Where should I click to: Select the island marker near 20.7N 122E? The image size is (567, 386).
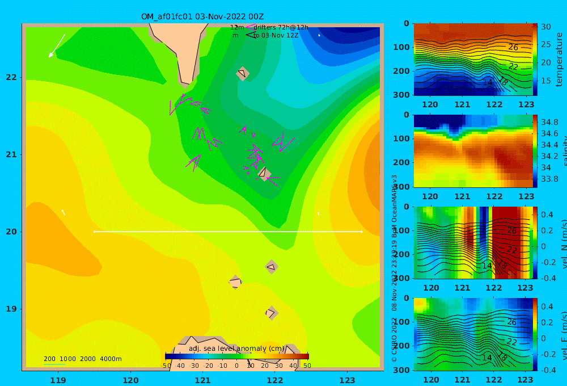[x=264, y=174]
